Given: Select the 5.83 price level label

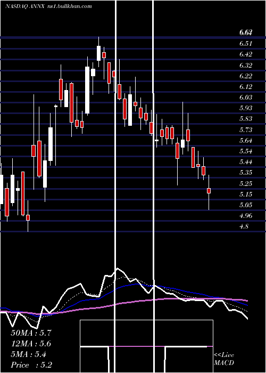Looking at the screenshot, I should (246, 119).
